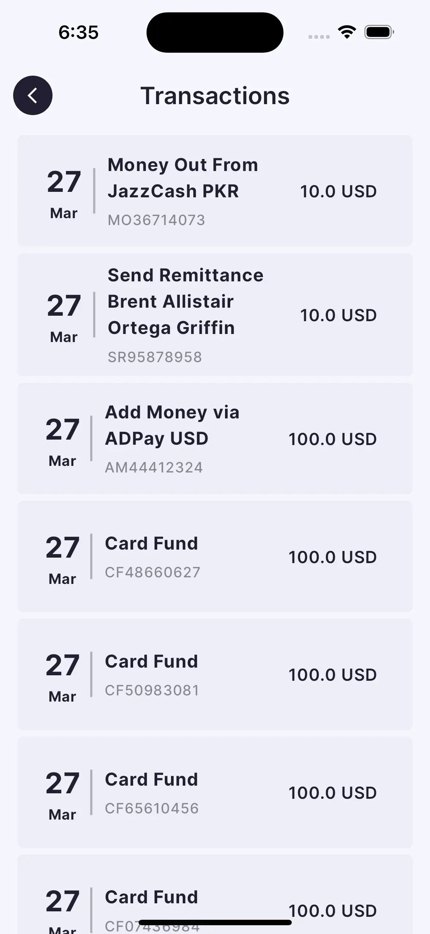Select Card Fund CF65610456 transaction
Image resolution: width=430 pixels, height=934 pixels.
pos(215,792)
